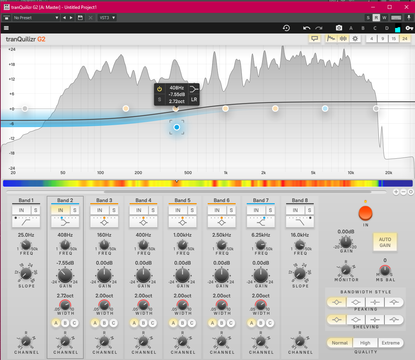The width and height of the screenshot is (415, 360).
Task: Toggle Band 5 IN button
Action: point(178,210)
